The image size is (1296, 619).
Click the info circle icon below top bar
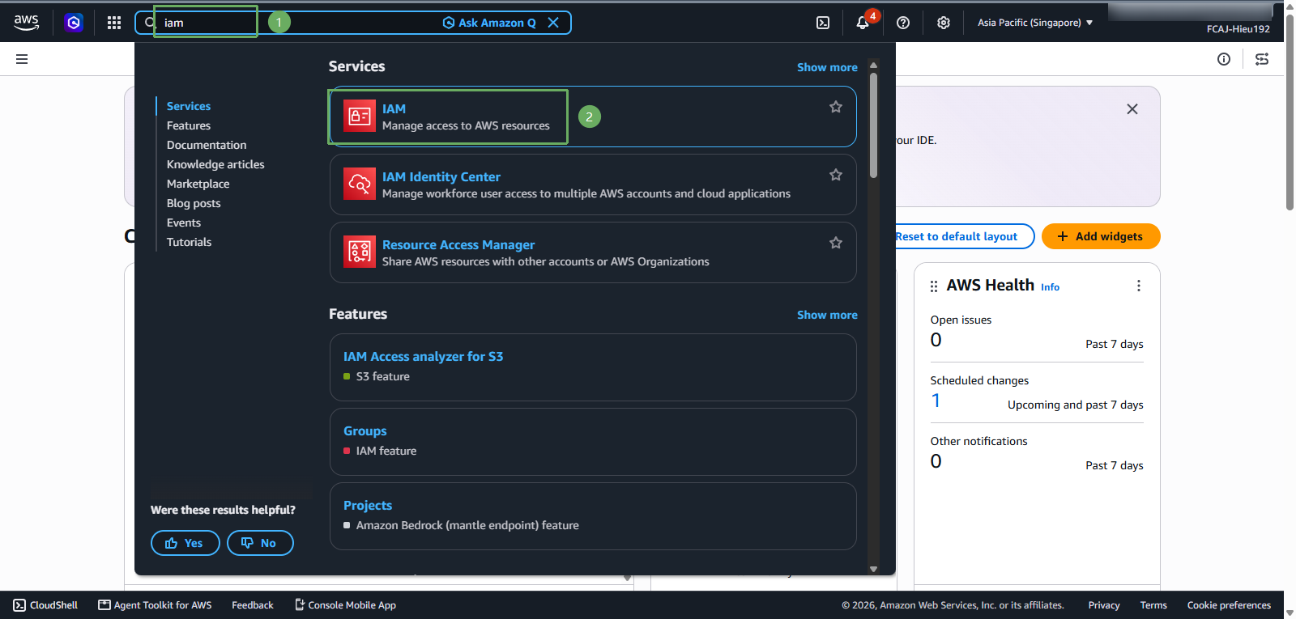click(1224, 59)
